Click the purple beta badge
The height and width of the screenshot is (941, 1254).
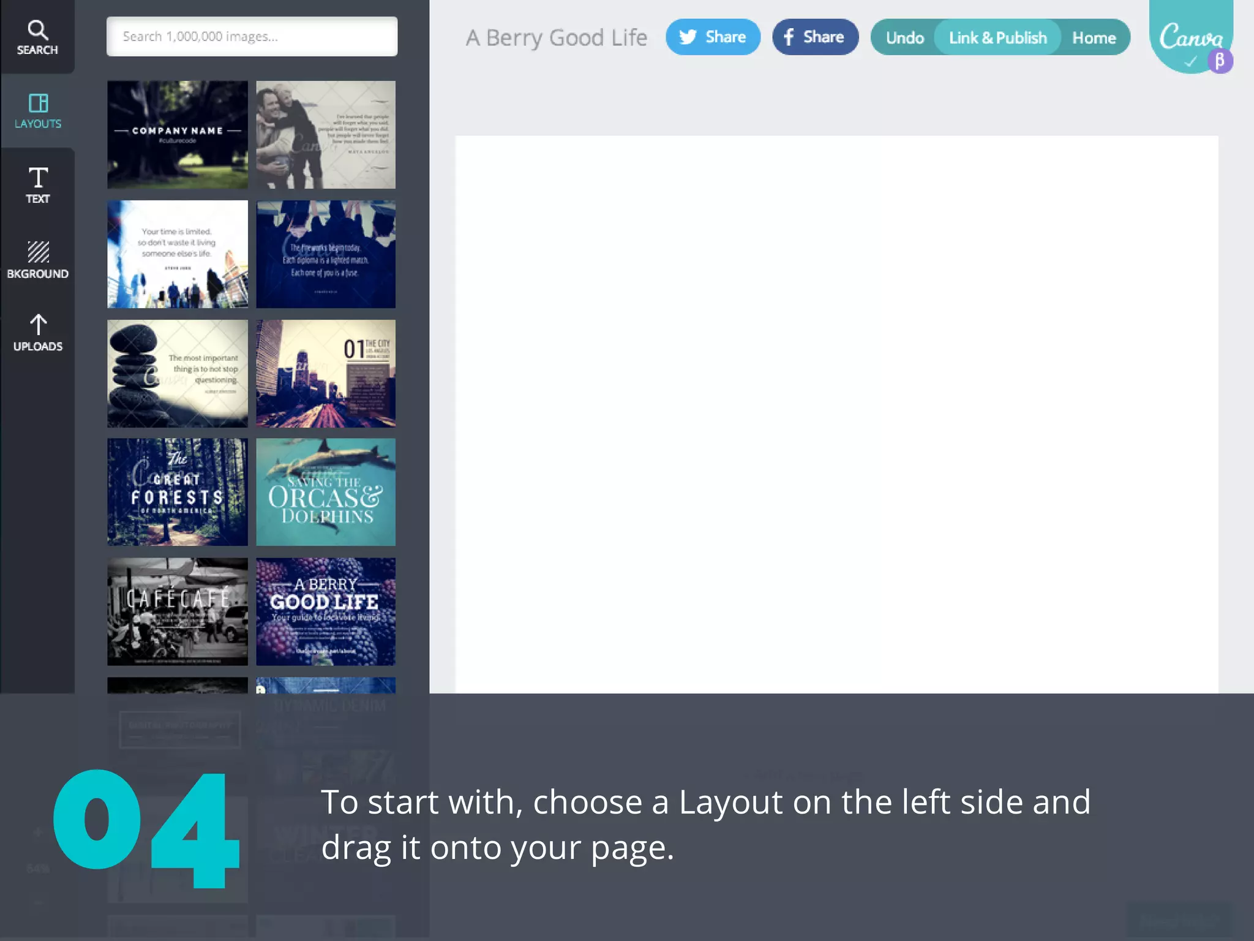pos(1220,61)
